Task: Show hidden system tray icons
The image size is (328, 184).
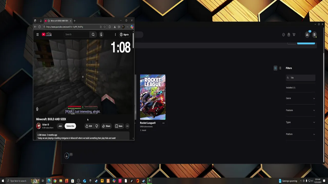Action: pos(301,181)
